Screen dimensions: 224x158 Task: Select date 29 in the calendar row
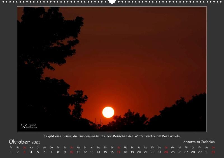(x=200, y=152)
